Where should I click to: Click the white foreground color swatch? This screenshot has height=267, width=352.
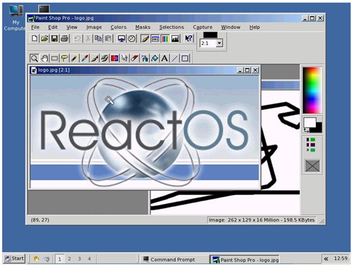(309, 122)
